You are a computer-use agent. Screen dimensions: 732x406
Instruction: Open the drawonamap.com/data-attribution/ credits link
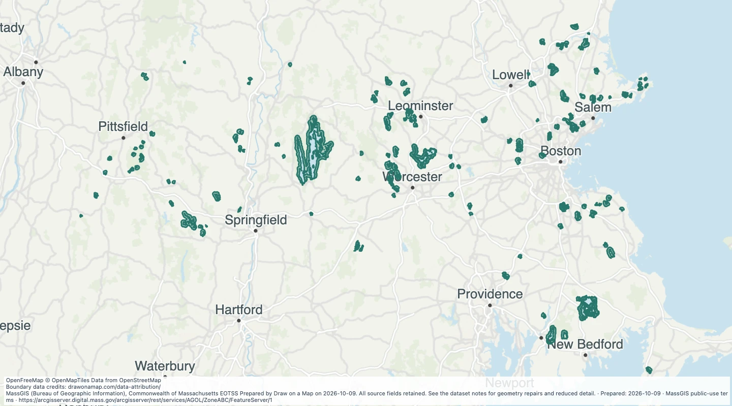(x=114, y=387)
